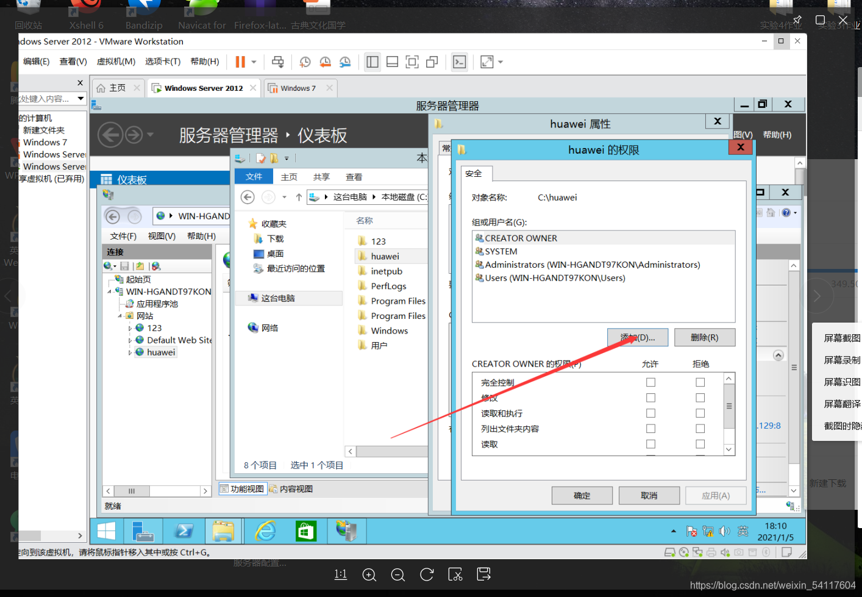862x597 pixels.
Task: Deny Modify (修改) permission checkbox
Action: (x=700, y=398)
